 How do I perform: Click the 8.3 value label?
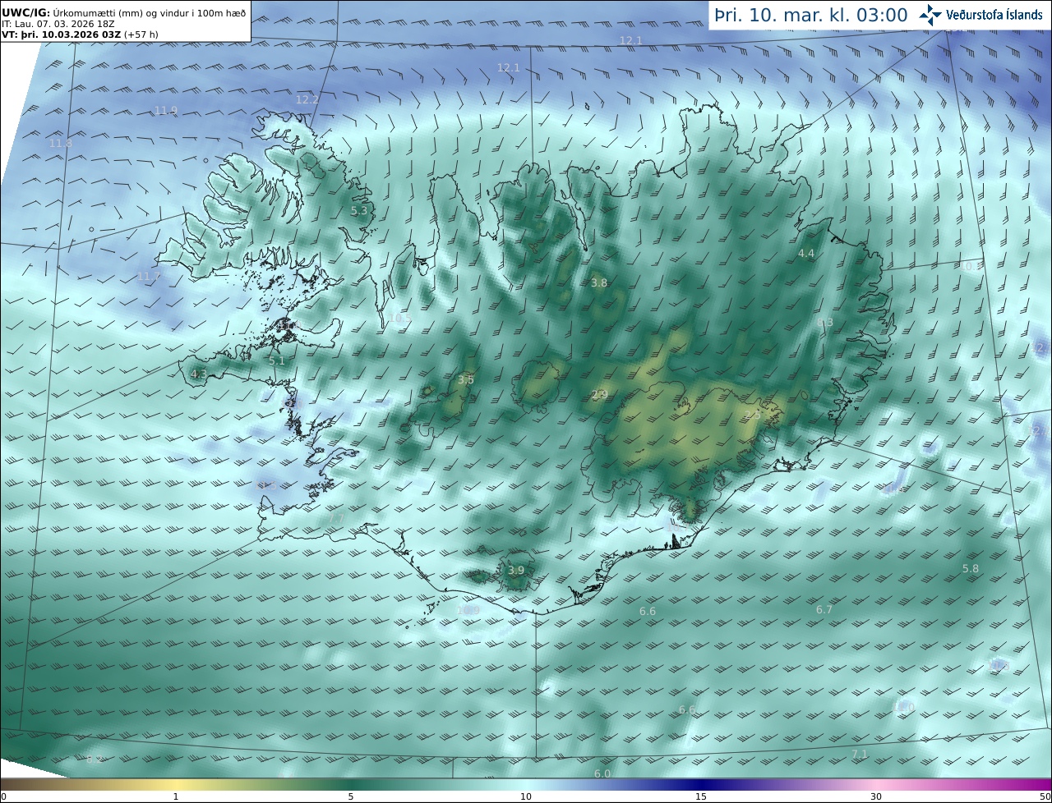826,323
